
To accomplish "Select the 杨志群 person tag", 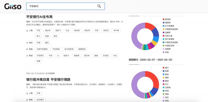I will tap(77, 31).
